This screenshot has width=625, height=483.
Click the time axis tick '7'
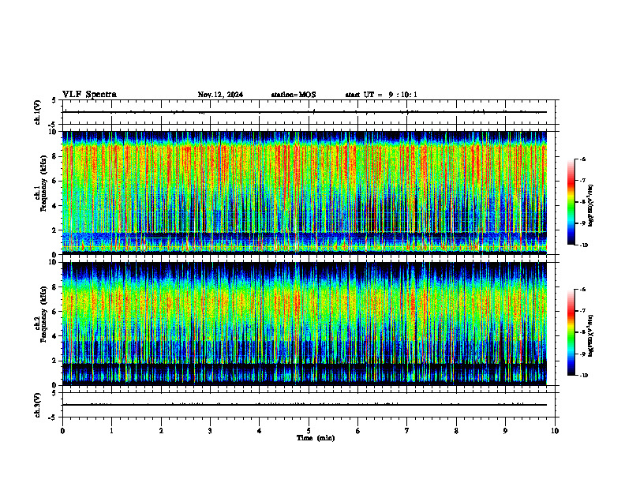pyautogui.click(x=407, y=431)
